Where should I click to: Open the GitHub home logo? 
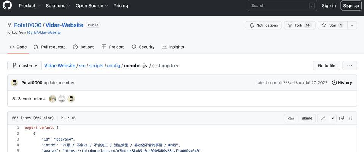[x=7, y=5]
